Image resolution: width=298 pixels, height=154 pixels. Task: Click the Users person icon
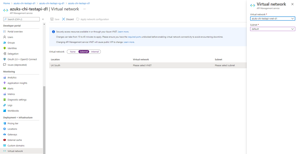point(5,37)
